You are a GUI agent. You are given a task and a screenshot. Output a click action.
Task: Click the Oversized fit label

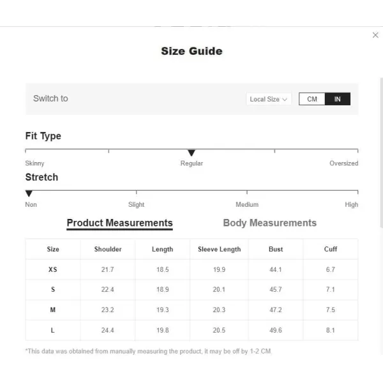(343, 163)
